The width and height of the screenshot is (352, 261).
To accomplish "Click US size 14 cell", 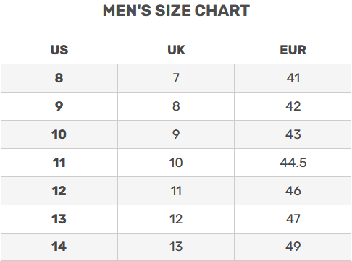I will (59, 247).
